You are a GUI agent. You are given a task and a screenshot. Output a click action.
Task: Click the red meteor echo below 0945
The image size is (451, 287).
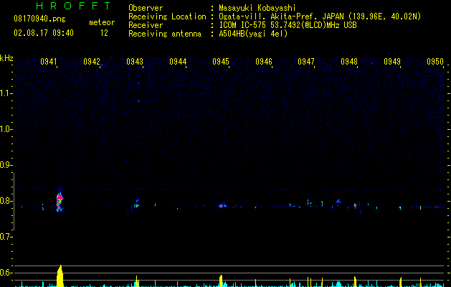[221, 206]
